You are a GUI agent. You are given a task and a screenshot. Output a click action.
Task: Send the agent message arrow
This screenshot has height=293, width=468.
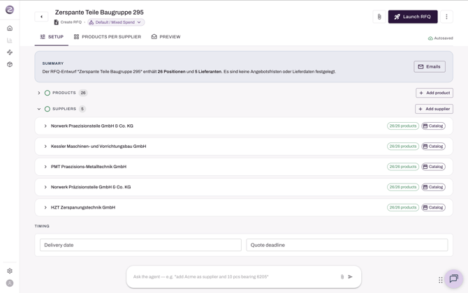[x=351, y=277]
